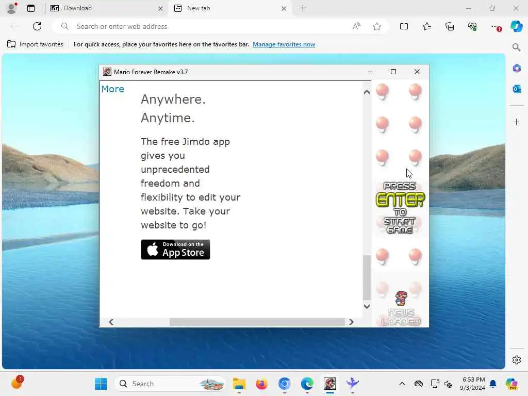This screenshot has width=528, height=396.
Task: Open the sidebar Search icon
Action: coord(517,47)
